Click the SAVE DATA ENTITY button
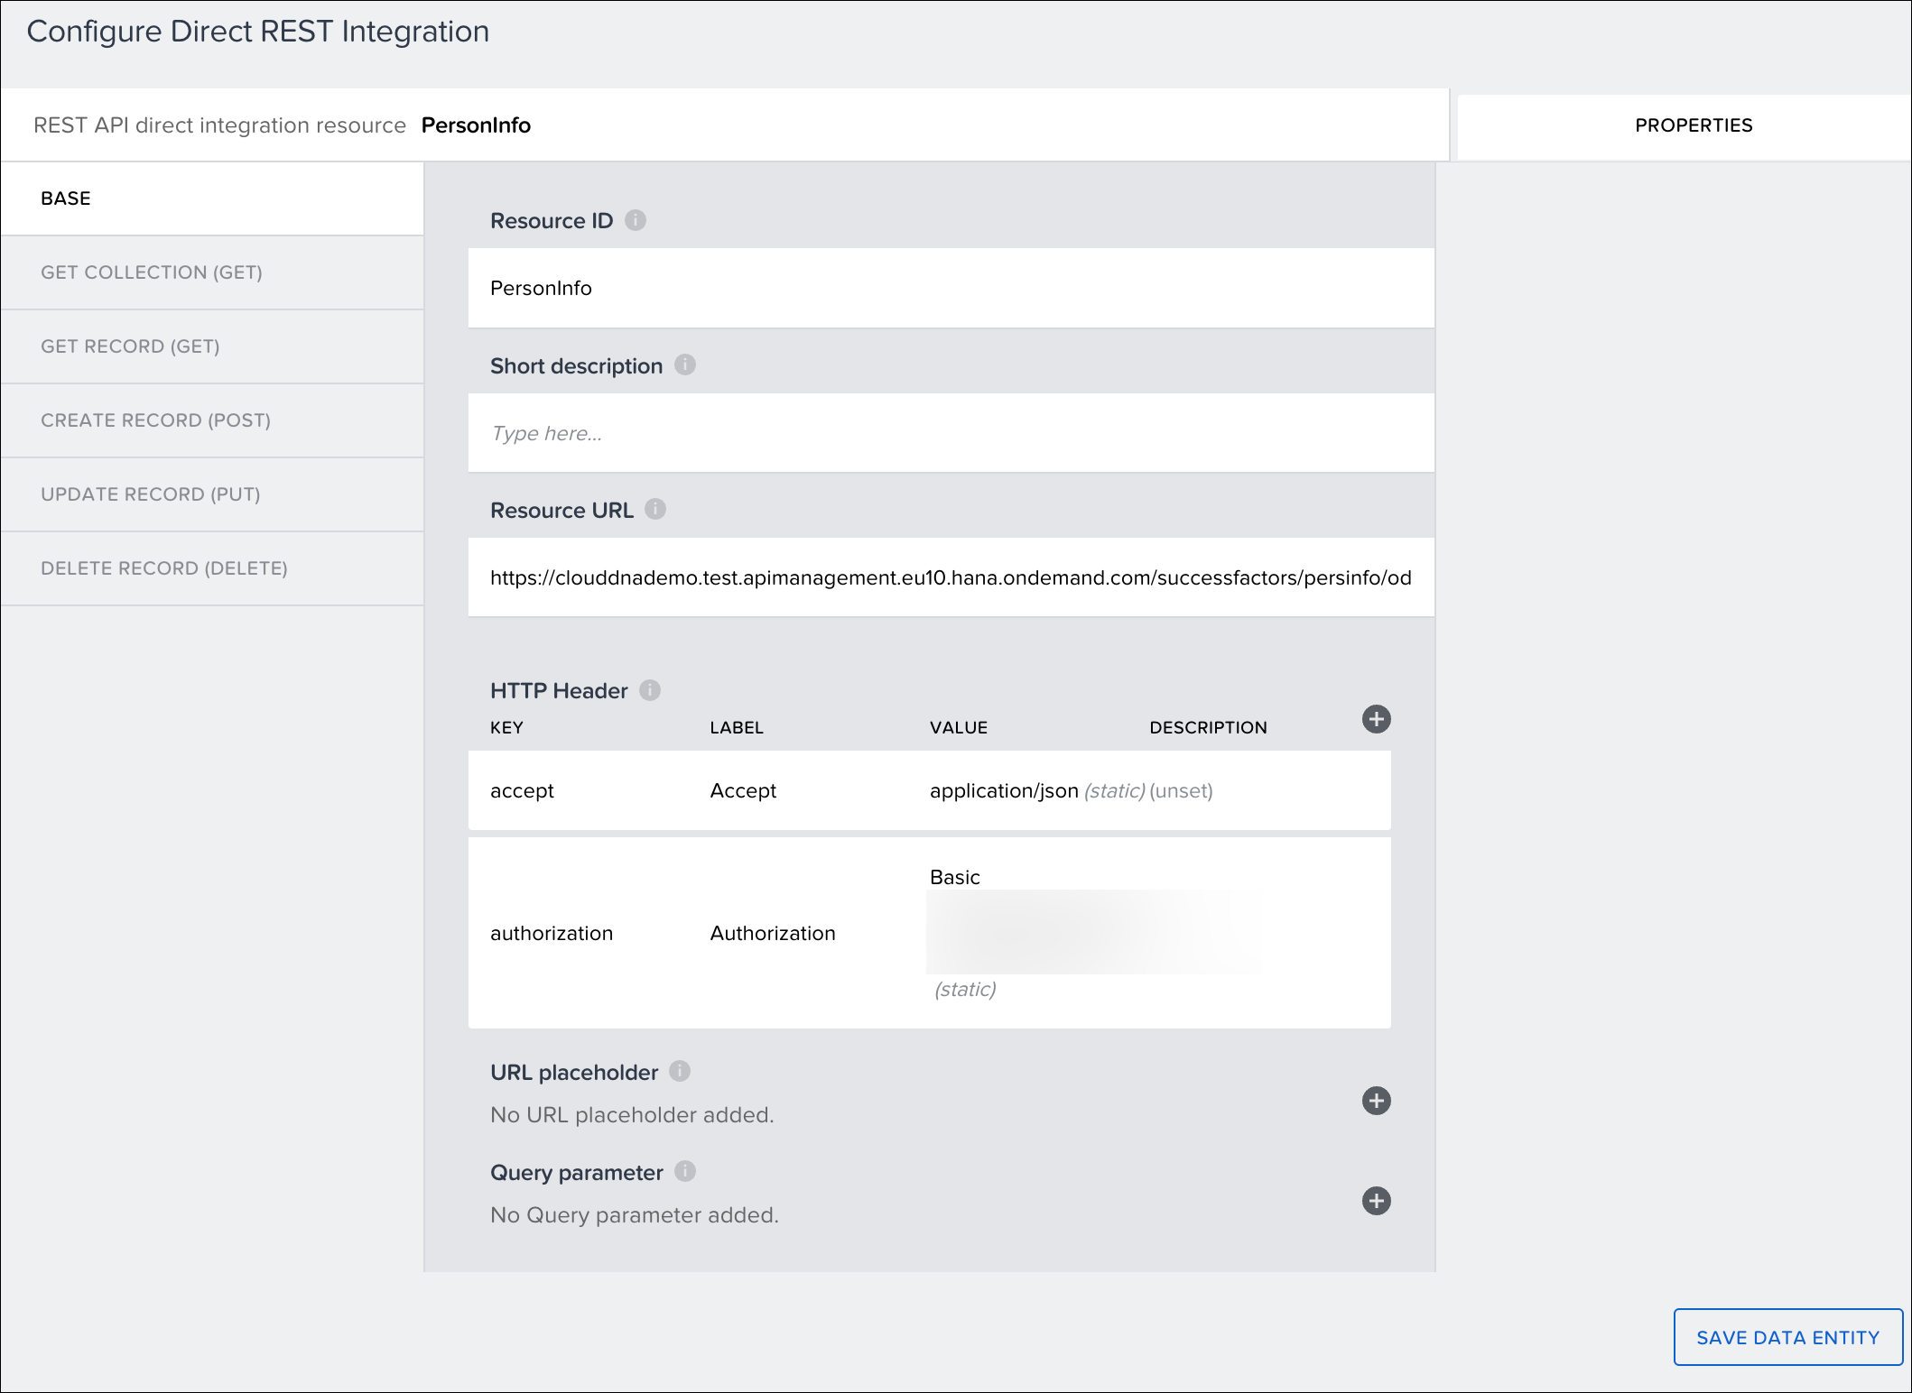 [1787, 1337]
